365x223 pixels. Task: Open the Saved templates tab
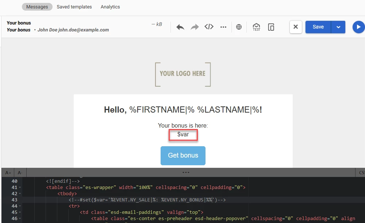[74, 7]
